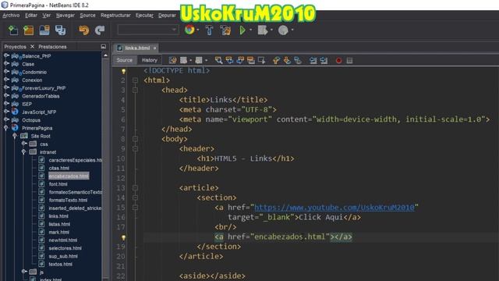Click the Toggle Bookmark editor icon

[298, 60]
